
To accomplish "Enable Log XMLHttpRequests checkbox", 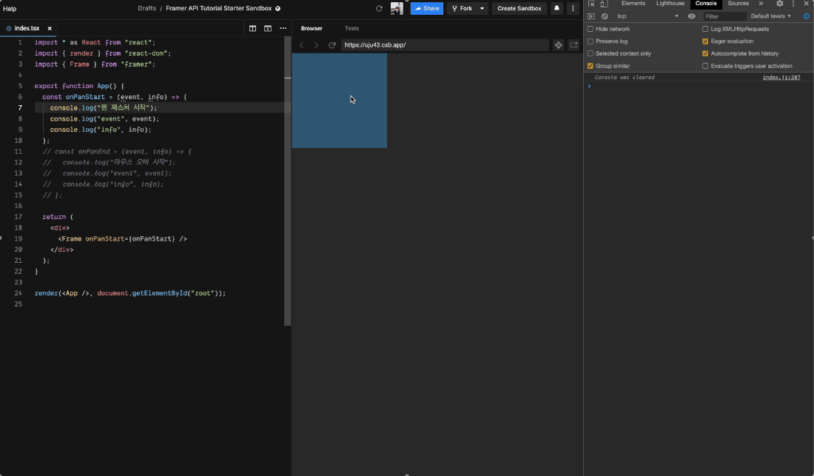I will [x=705, y=29].
